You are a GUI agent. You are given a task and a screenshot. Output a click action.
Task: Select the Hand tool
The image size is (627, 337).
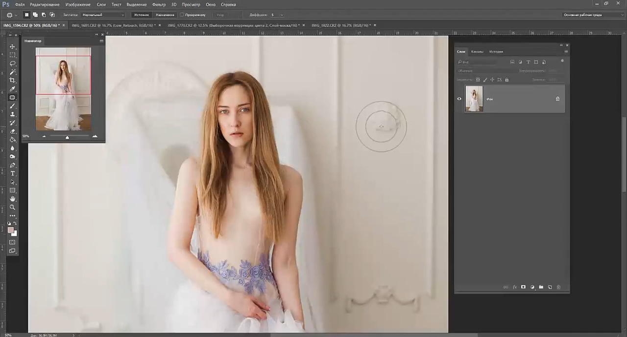13,199
